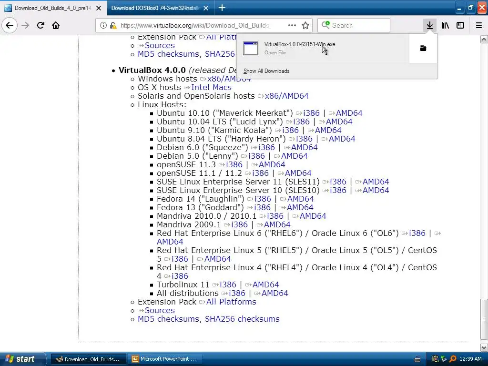Download Mandriva 2009.1 AMD64 package
The width and height of the screenshot is (488, 366).
[277, 224]
